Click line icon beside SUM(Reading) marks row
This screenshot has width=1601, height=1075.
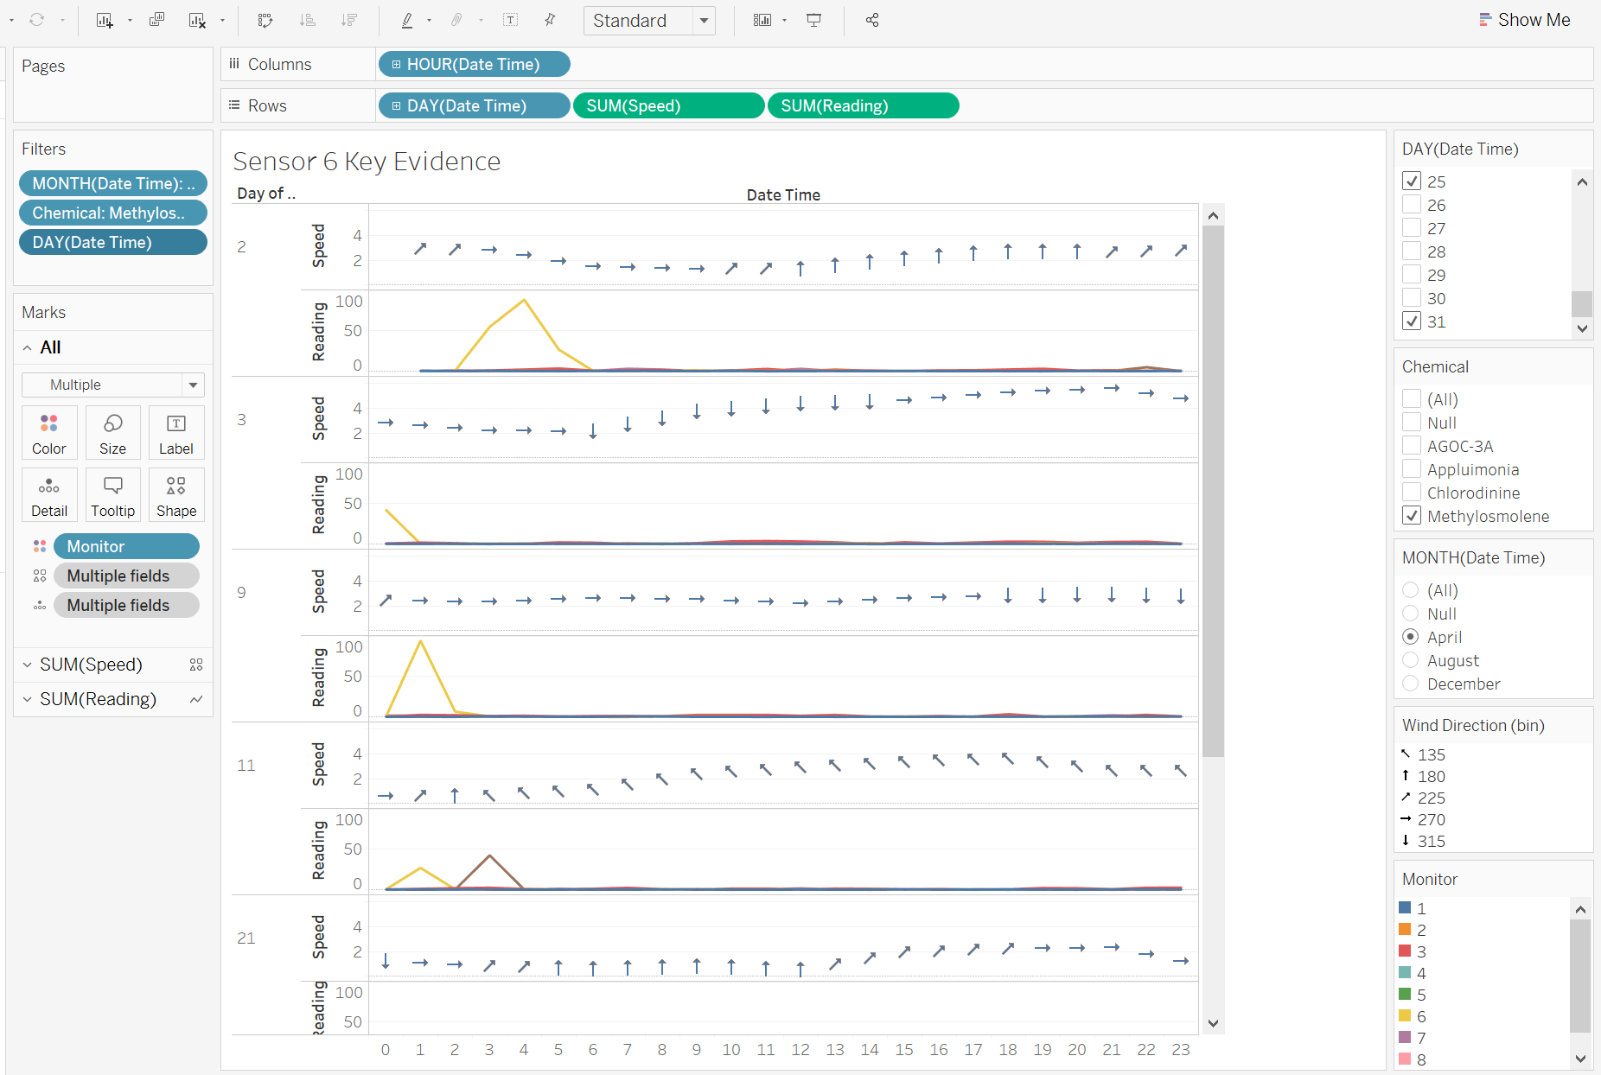[x=196, y=699]
